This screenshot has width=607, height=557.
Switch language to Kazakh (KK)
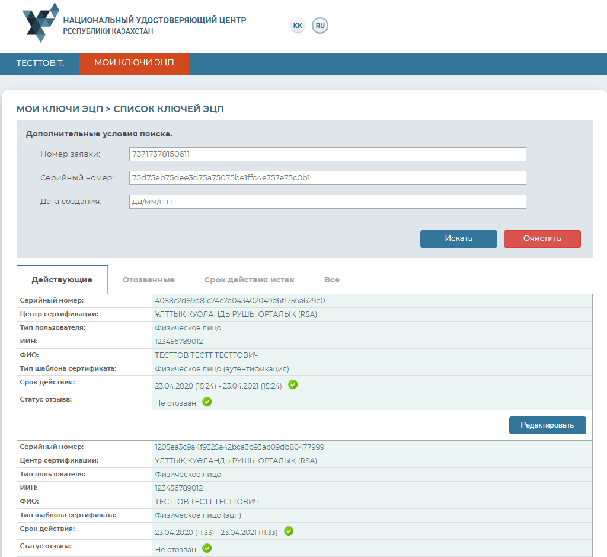tap(298, 26)
